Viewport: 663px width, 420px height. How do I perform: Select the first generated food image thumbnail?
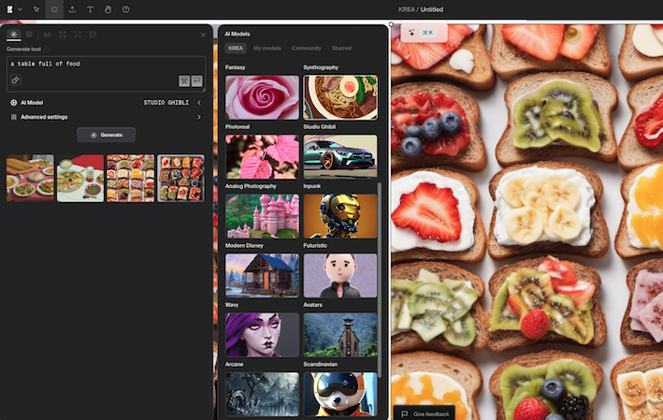30,178
